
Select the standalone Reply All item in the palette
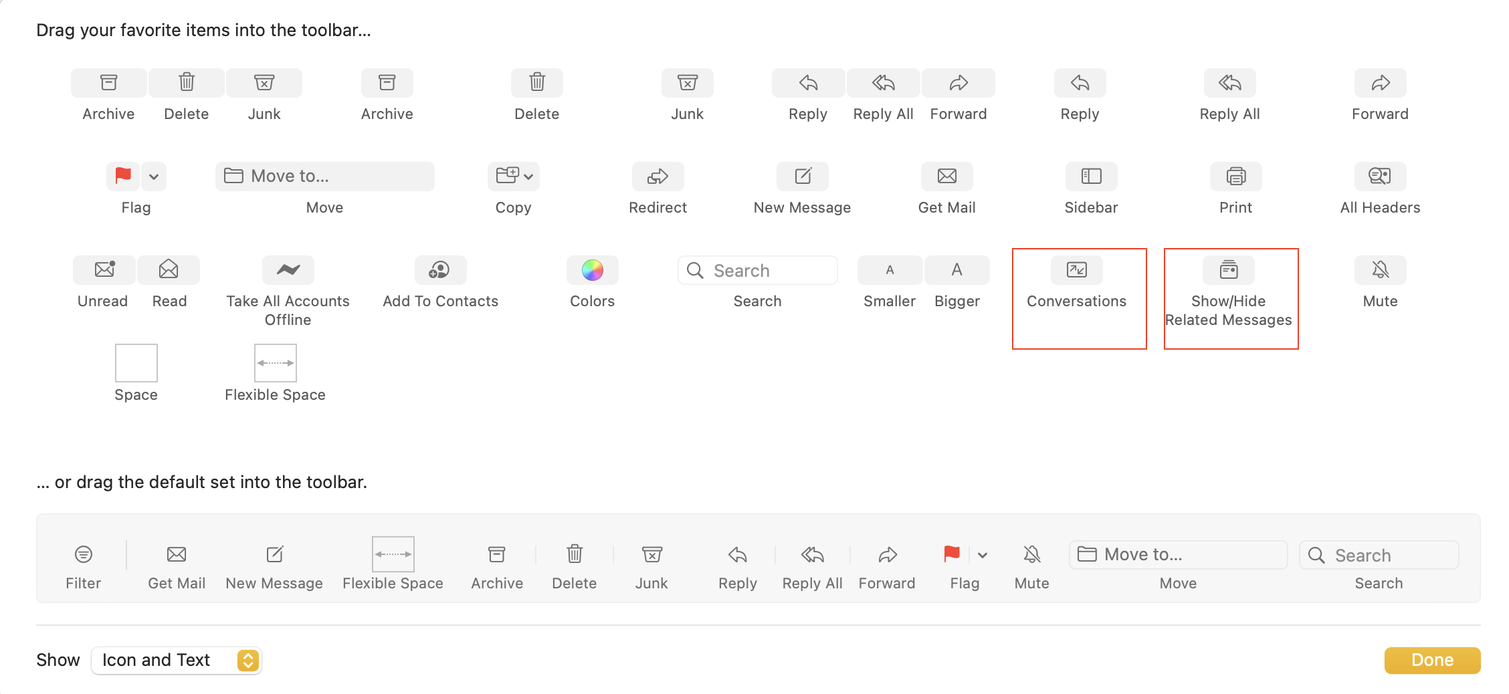point(1230,83)
